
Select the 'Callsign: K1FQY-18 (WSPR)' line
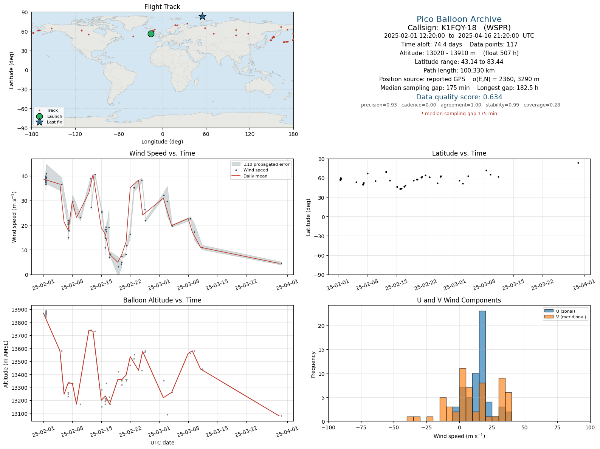pos(459,28)
